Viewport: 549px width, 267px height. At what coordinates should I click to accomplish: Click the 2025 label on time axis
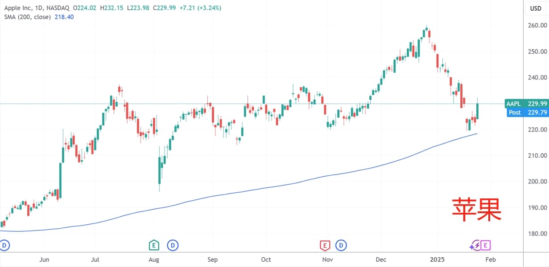pos(437,259)
